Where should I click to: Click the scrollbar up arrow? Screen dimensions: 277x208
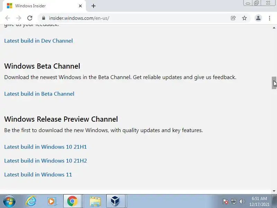click(274, 28)
